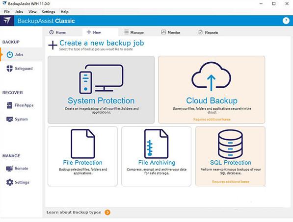The width and height of the screenshot is (293, 222).
Task: Choose the Cloud Backup tile
Action: coord(212,90)
